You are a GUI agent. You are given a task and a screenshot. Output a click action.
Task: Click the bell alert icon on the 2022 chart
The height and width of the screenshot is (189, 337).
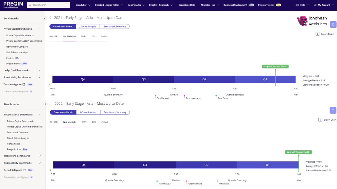(333, 110)
